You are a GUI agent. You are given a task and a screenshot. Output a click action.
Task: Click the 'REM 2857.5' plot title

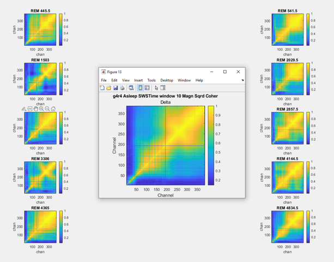(287, 109)
